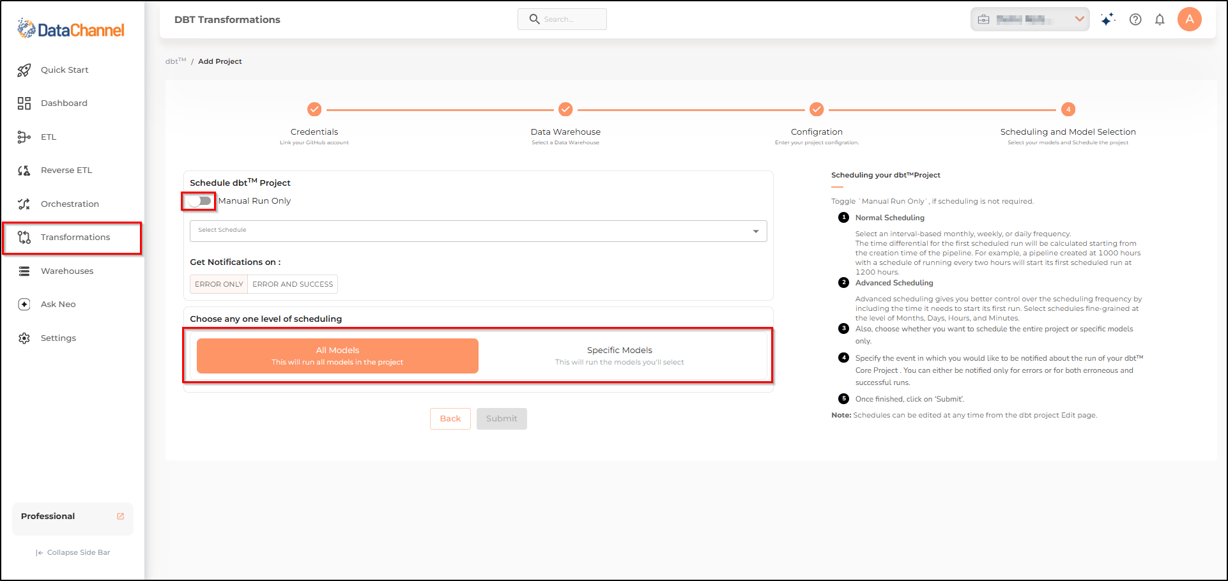Open the user avatar menu
Screen dimensions: 1228x581
click(x=1190, y=19)
